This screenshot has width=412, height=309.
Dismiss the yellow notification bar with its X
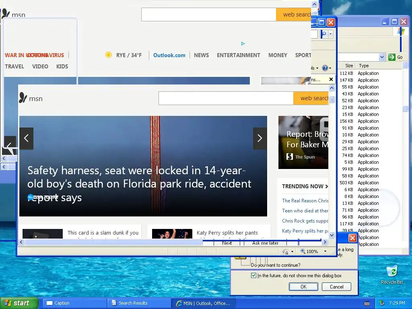coord(331,79)
